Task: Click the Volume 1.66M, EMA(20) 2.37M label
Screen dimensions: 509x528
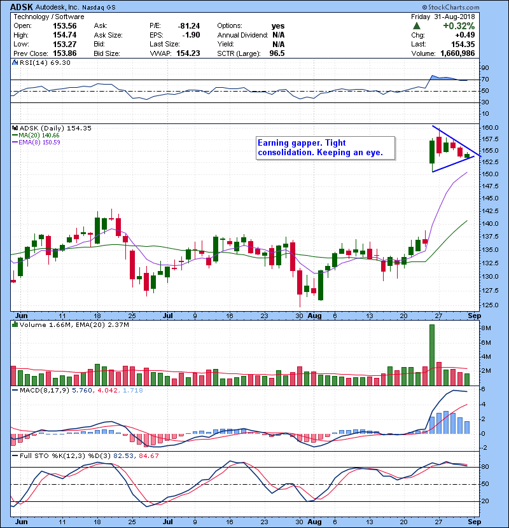Action: tap(74, 324)
